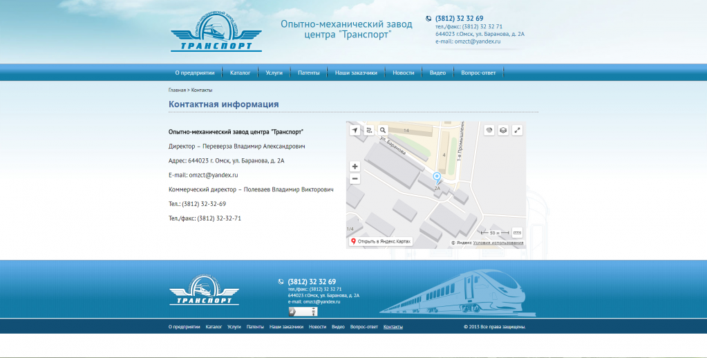Go to О предприятии in top menu
This screenshot has width=707, height=358.
[194, 73]
